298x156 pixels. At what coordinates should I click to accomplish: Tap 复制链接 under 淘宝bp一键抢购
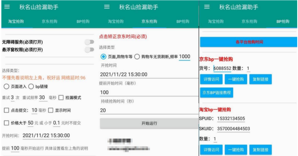(x=260, y=150)
